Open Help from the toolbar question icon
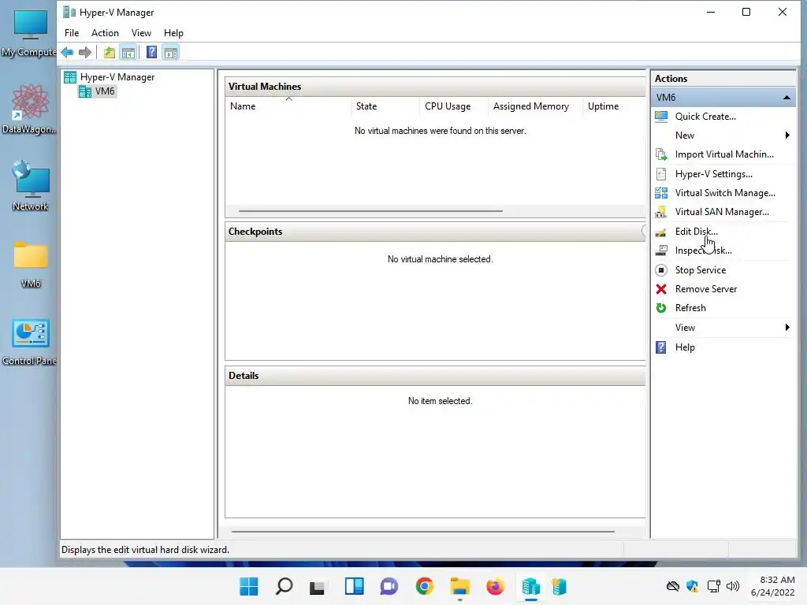 click(x=151, y=53)
